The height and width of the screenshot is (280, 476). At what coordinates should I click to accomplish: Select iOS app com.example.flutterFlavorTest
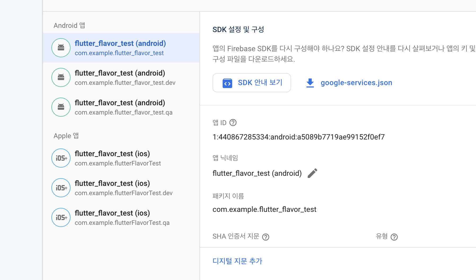click(121, 158)
